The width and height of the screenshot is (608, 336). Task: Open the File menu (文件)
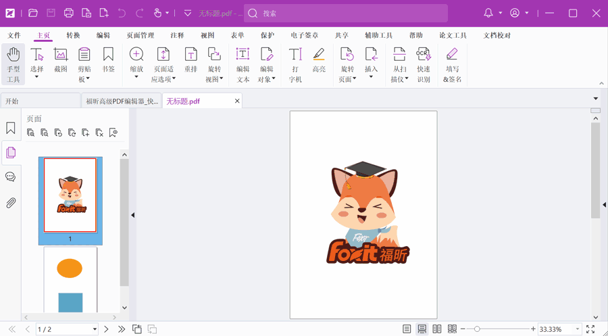coord(14,35)
